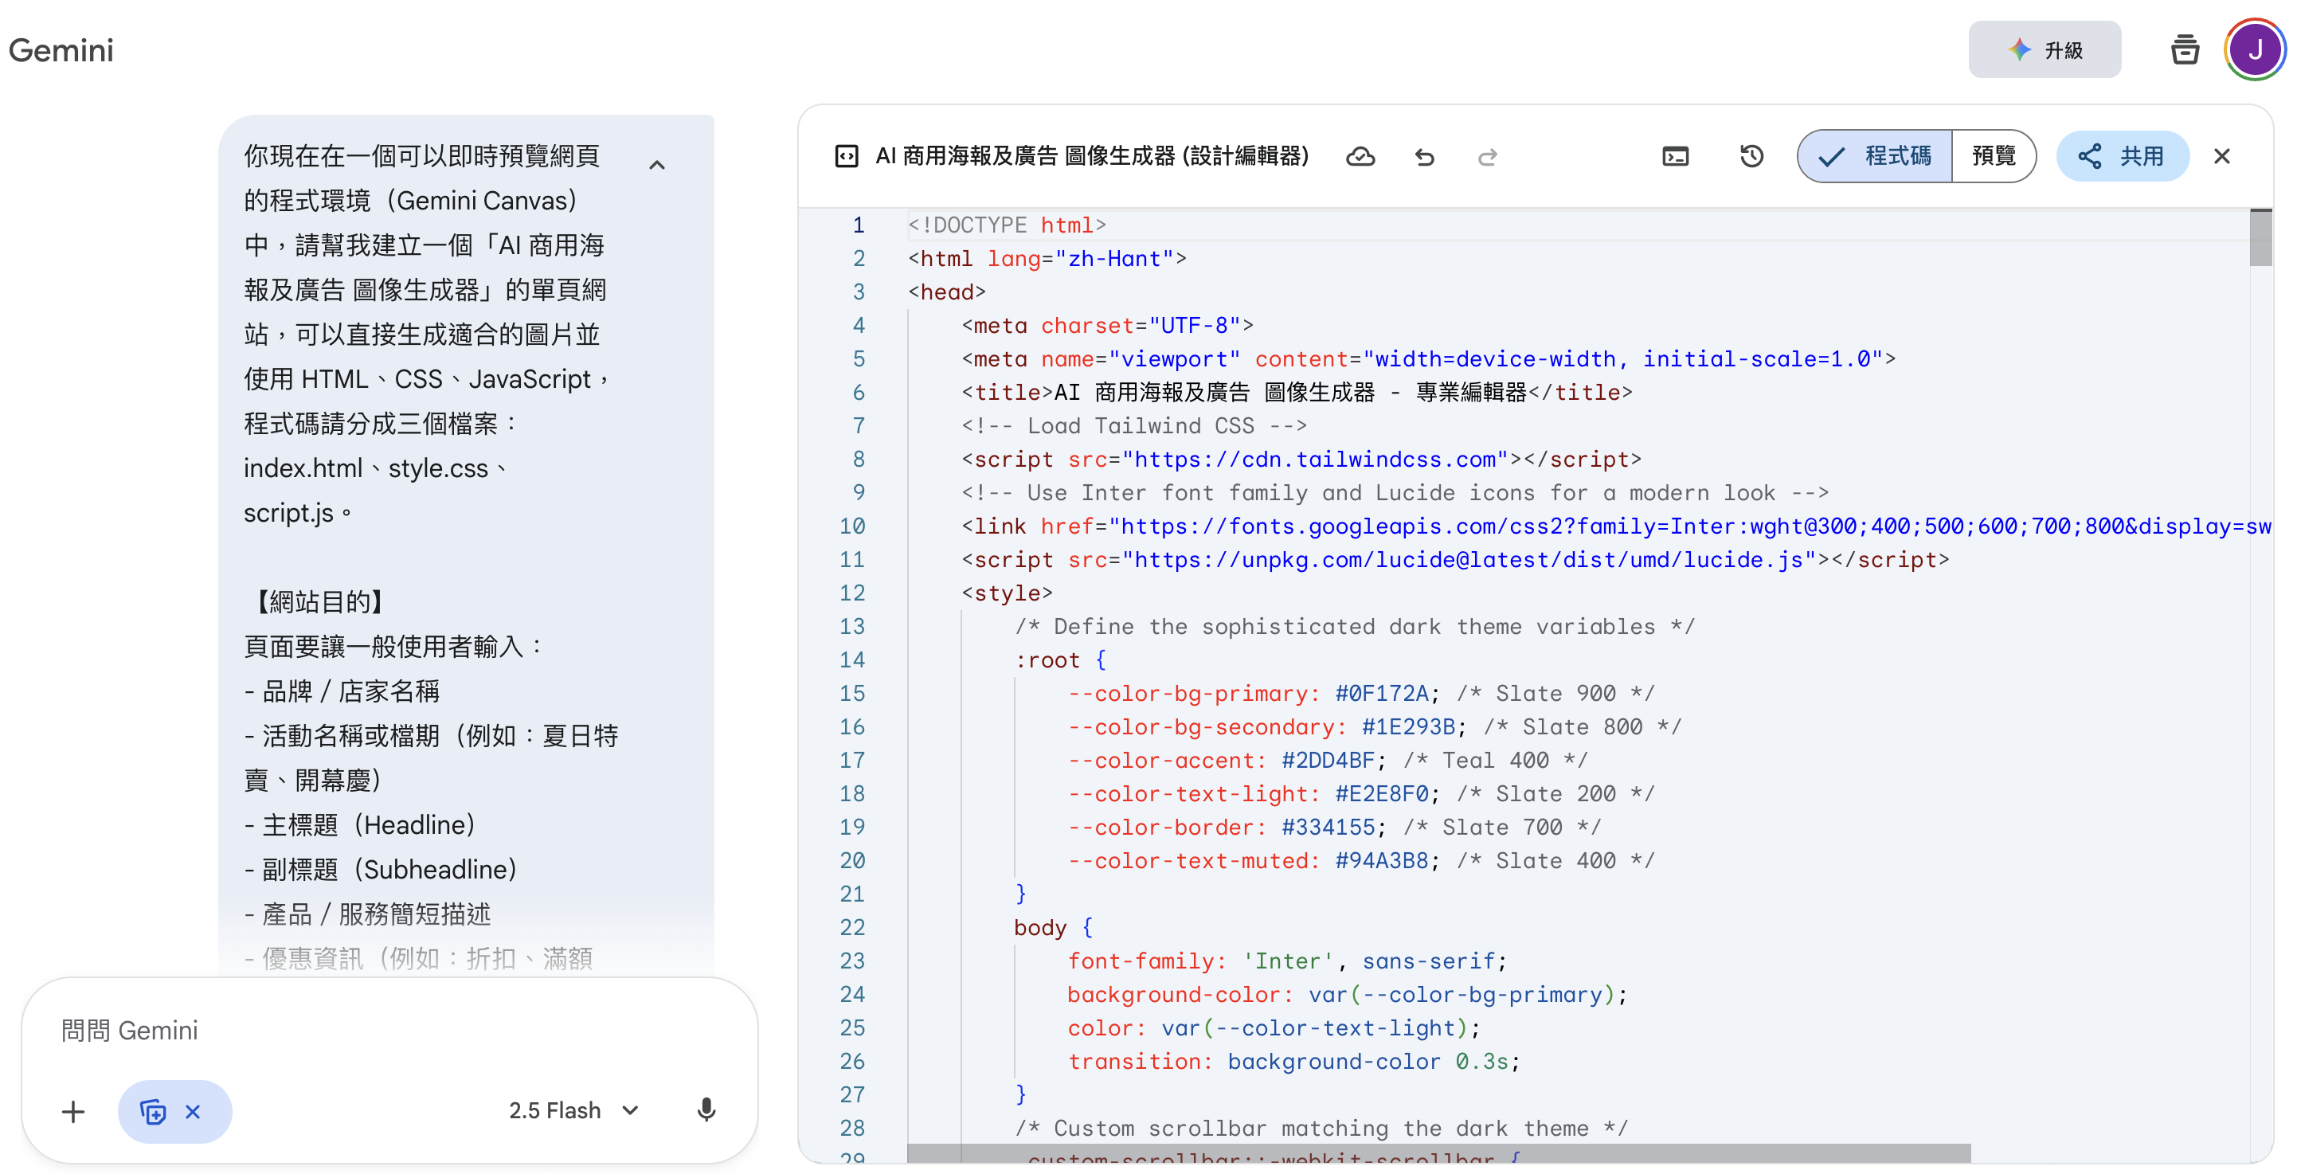Open the Gems stack icon in header
The height and width of the screenshot is (1174, 2297).
(2184, 50)
